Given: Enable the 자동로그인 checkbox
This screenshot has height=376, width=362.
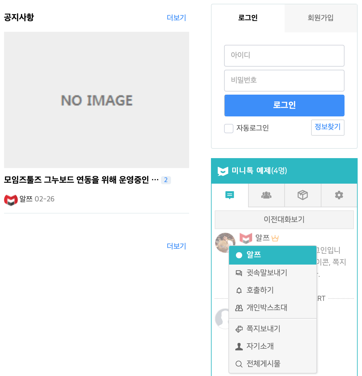Looking at the screenshot, I should pos(229,128).
